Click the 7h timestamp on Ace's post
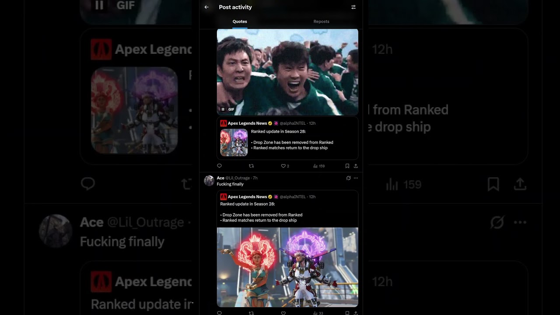Image resolution: width=560 pixels, height=315 pixels. pos(255,178)
